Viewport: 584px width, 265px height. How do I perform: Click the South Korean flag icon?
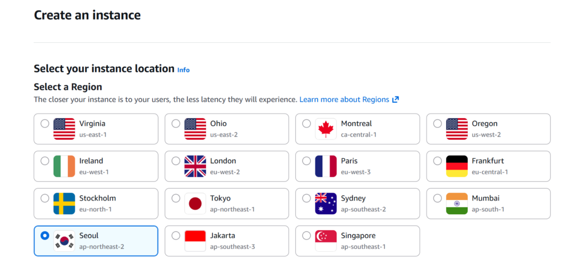64,241
